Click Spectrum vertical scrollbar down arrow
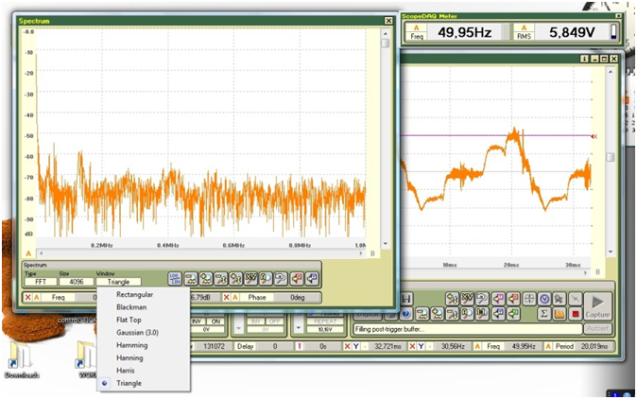637x399 pixels. [385, 244]
